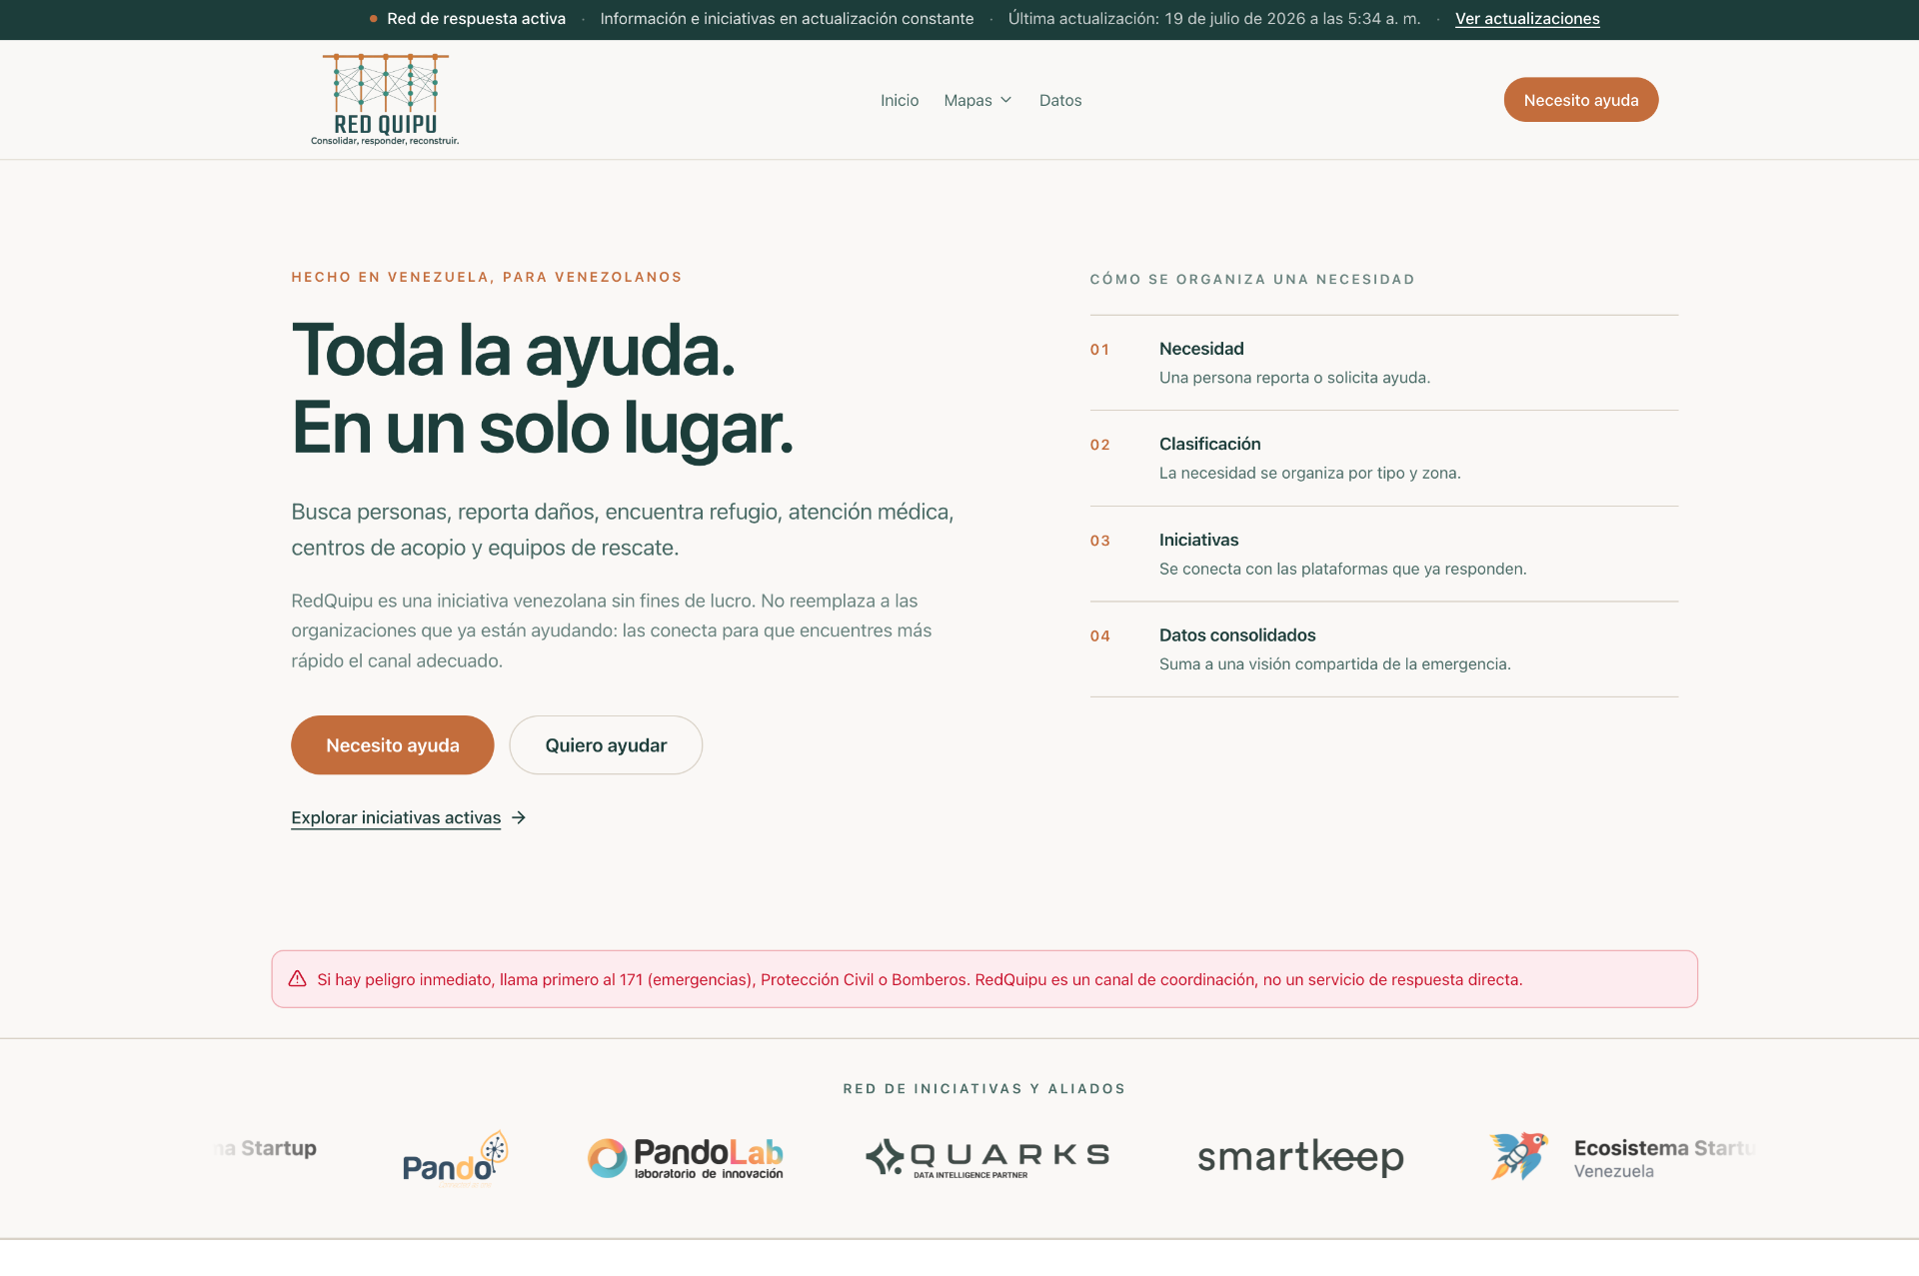Click the 'RED DE INICIATIVAS Y ALIADOS' heading

984,1089
